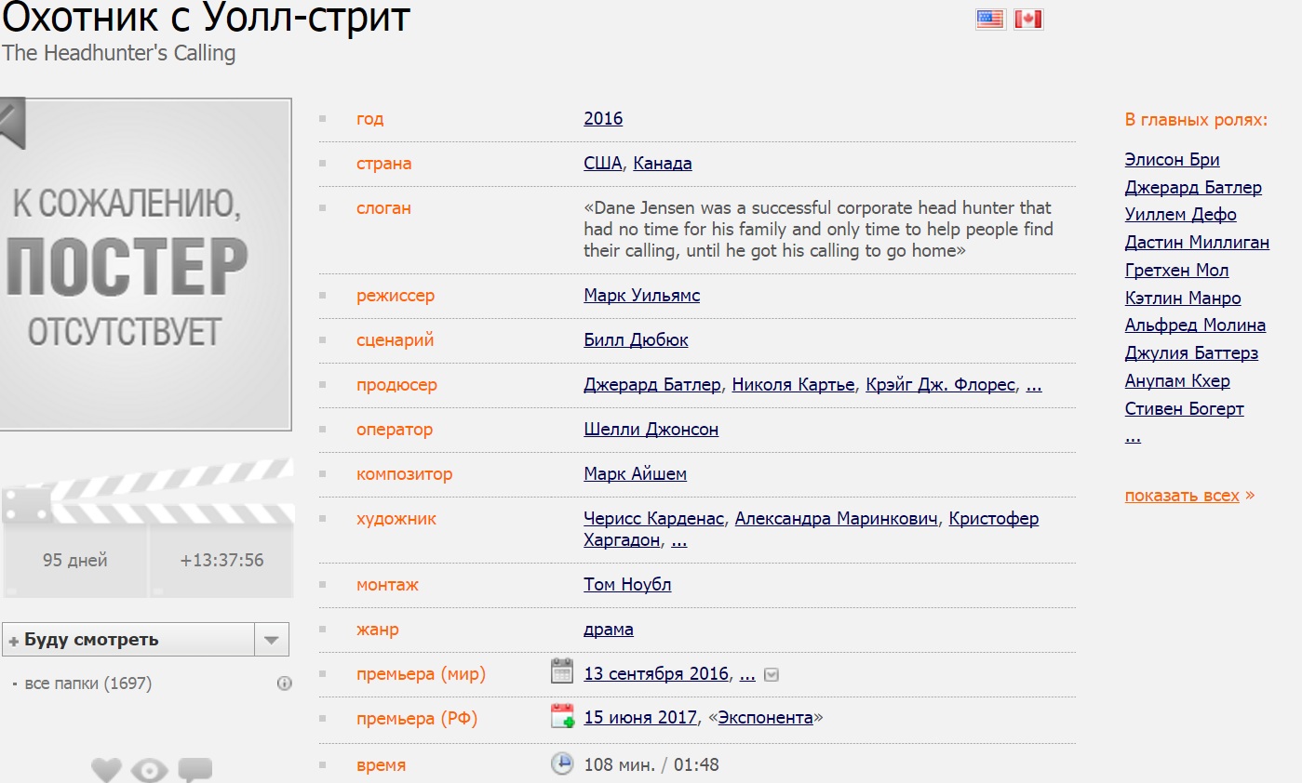Open показать всех cast link
The width and height of the screenshot is (1302, 783).
point(1182,496)
